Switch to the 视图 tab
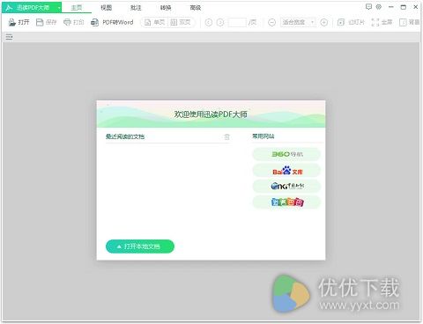Viewport: 423px width, 324px height. 106,8
